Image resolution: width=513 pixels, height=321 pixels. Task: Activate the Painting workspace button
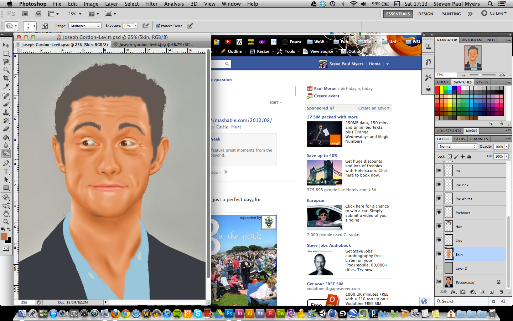point(451,14)
